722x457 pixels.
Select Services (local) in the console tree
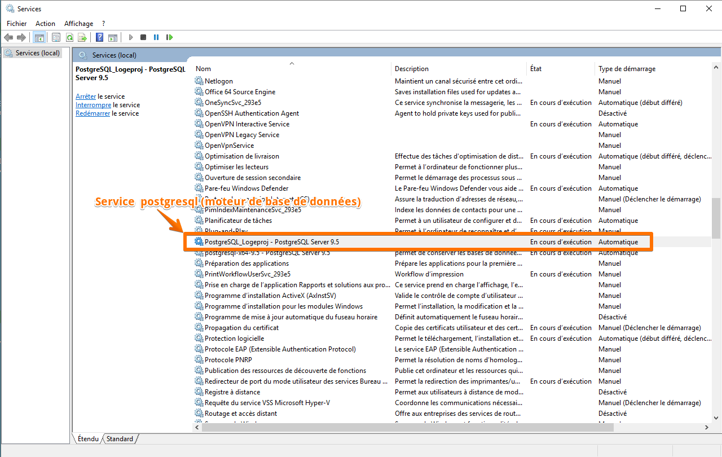(37, 53)
